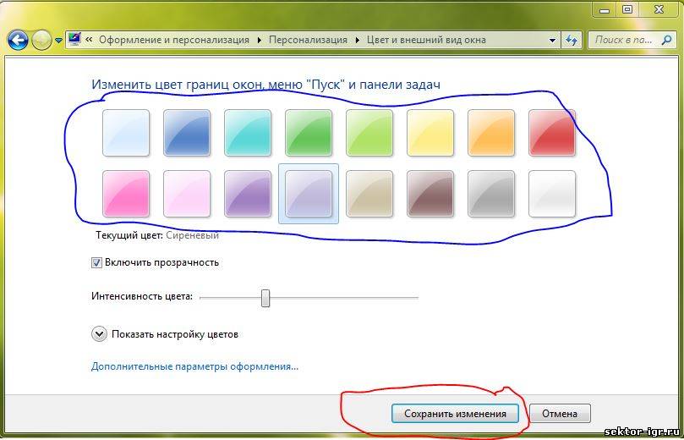Click the Forward navigation arrow
Viewport: 684px width, 440px height.
click(42, 40)
